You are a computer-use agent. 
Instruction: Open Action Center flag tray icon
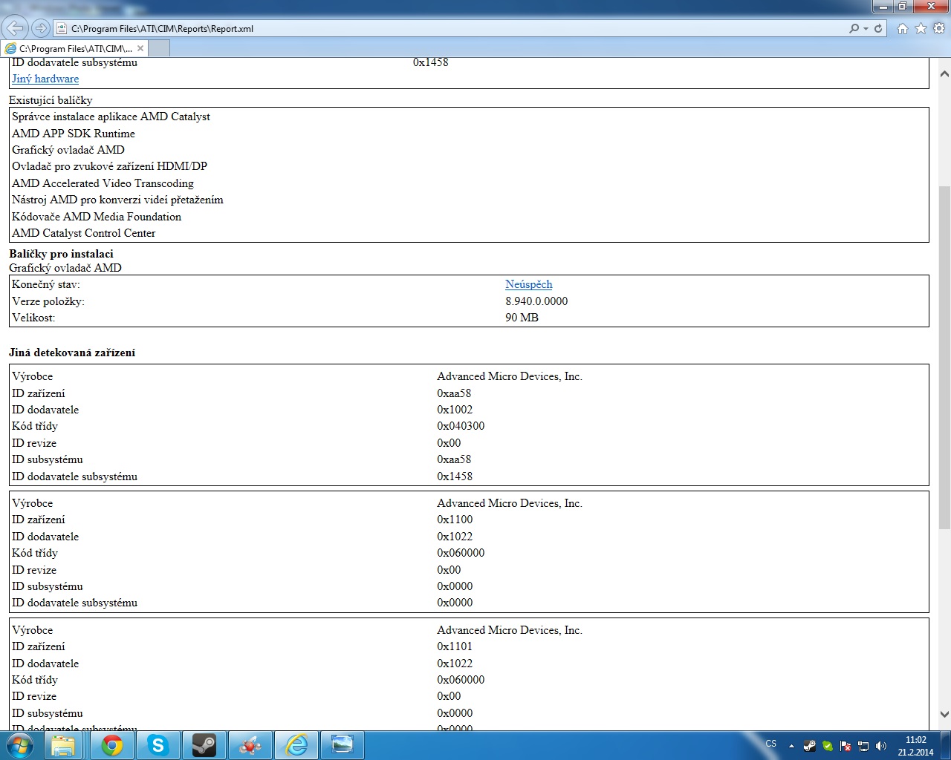coord(845,745)
